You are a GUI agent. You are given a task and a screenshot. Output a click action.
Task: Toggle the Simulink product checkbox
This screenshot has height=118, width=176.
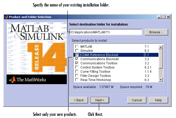tap(77, 51)
